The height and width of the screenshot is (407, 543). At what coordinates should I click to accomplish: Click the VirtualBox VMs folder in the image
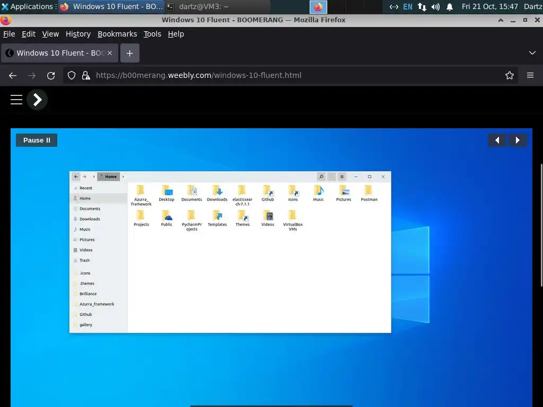click(293, 220)
